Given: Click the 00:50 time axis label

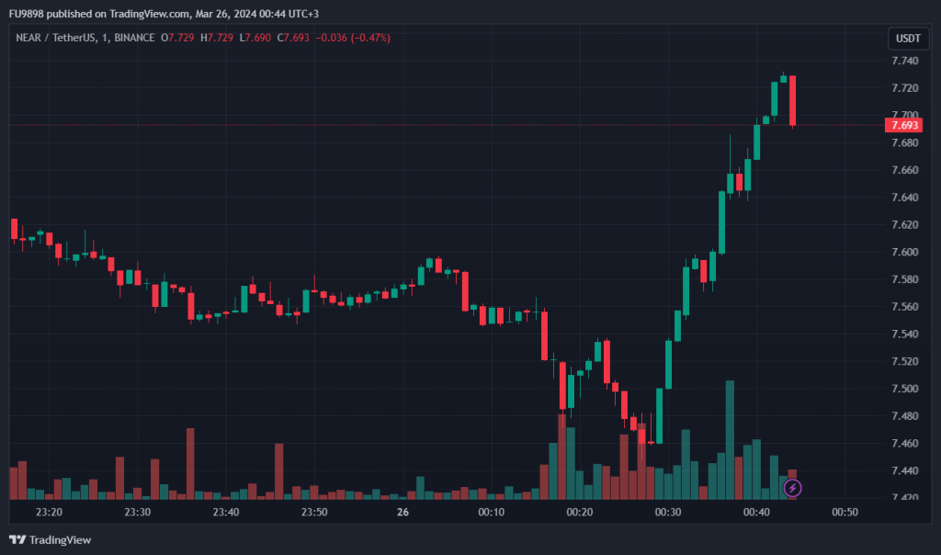Looking at the screenshot, I should point(845,512).
